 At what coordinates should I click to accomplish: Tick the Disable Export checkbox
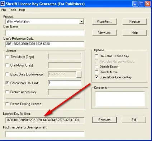[x=96, y=67]
